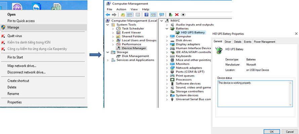Viewport: 299px width, 134px height.
Task: Open the Action menu
Action: pyautogui.click(x=121, y=9)
